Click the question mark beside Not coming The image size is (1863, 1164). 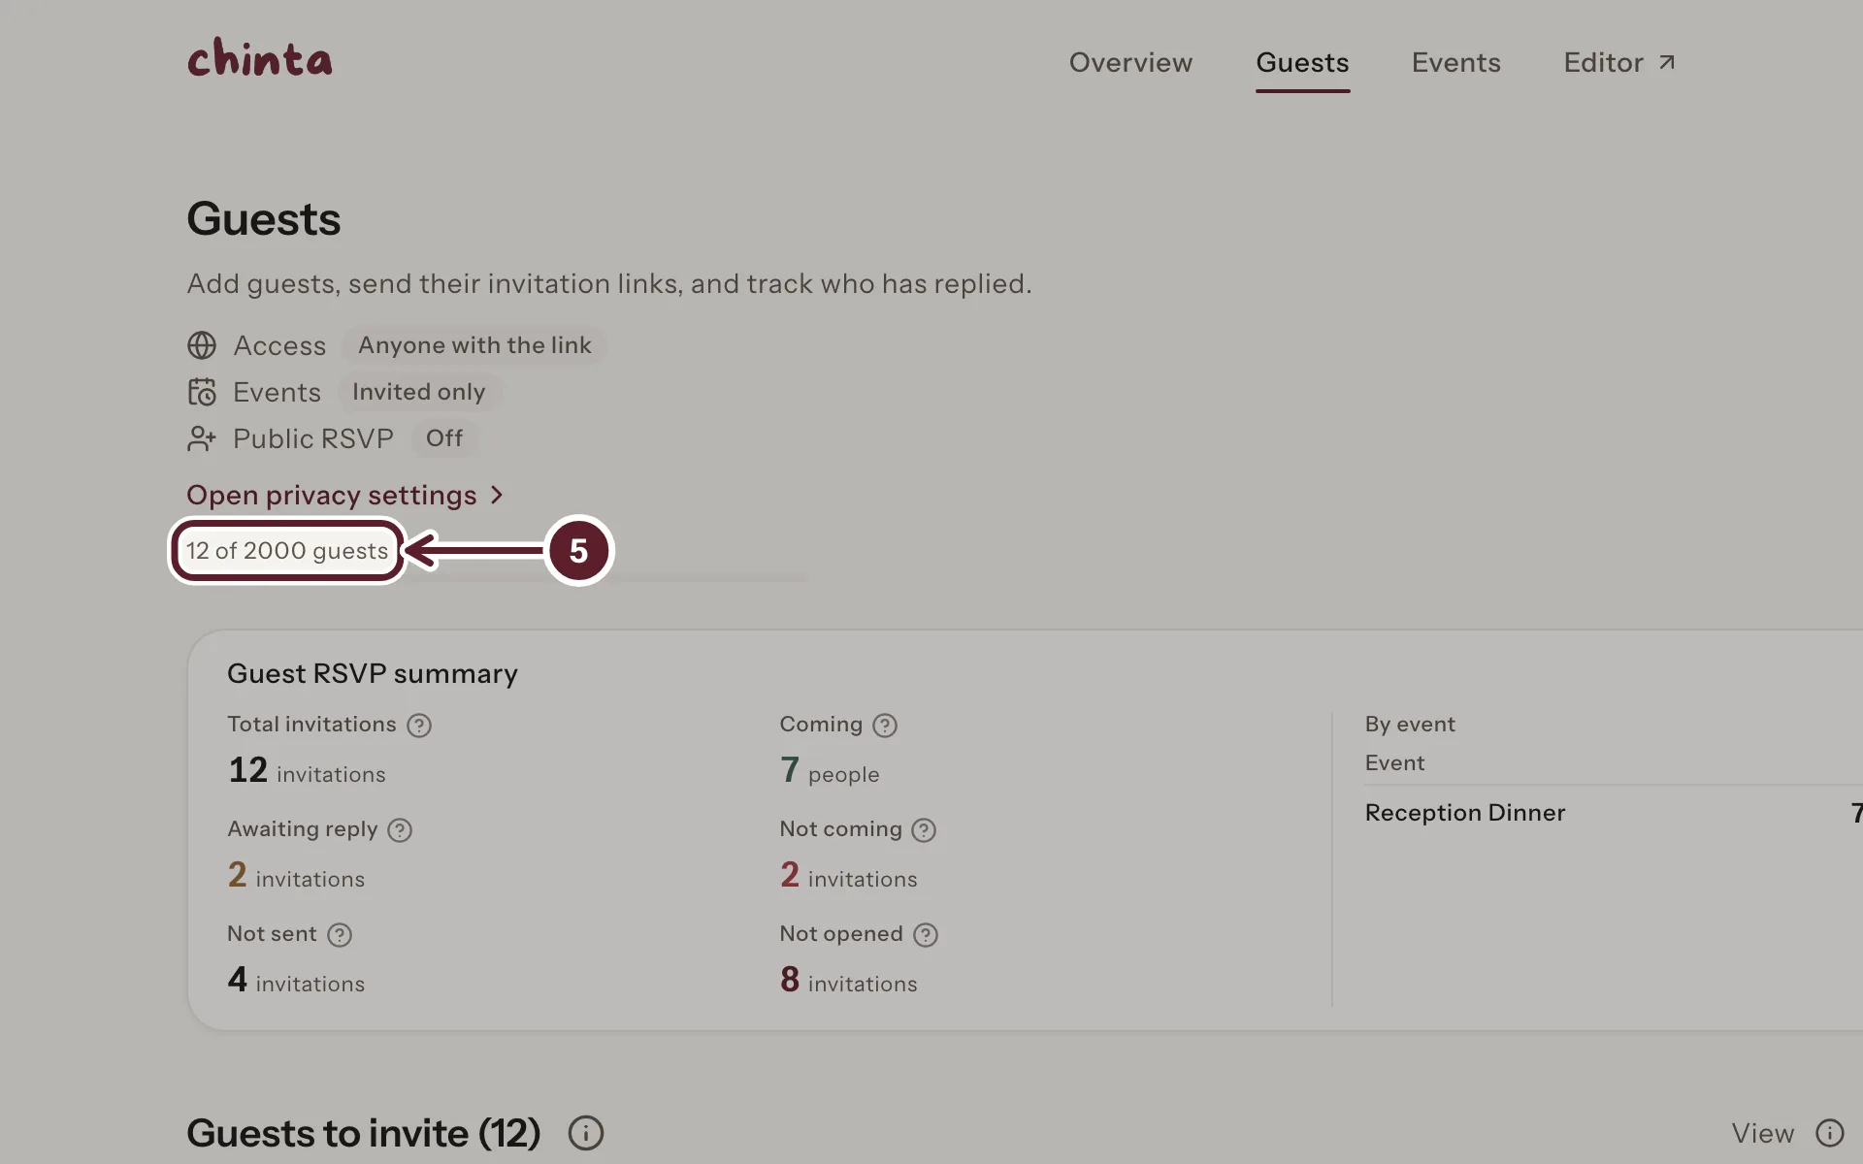tap(924, 829)
